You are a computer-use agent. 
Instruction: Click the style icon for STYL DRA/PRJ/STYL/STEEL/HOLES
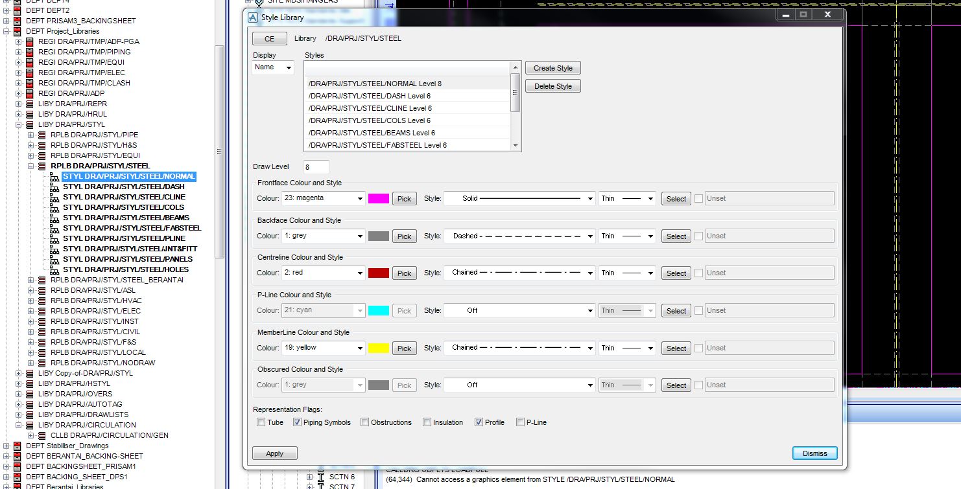(54, 269)
